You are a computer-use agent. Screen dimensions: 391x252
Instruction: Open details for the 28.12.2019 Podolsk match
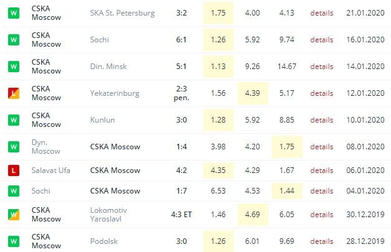click(322, 240)
